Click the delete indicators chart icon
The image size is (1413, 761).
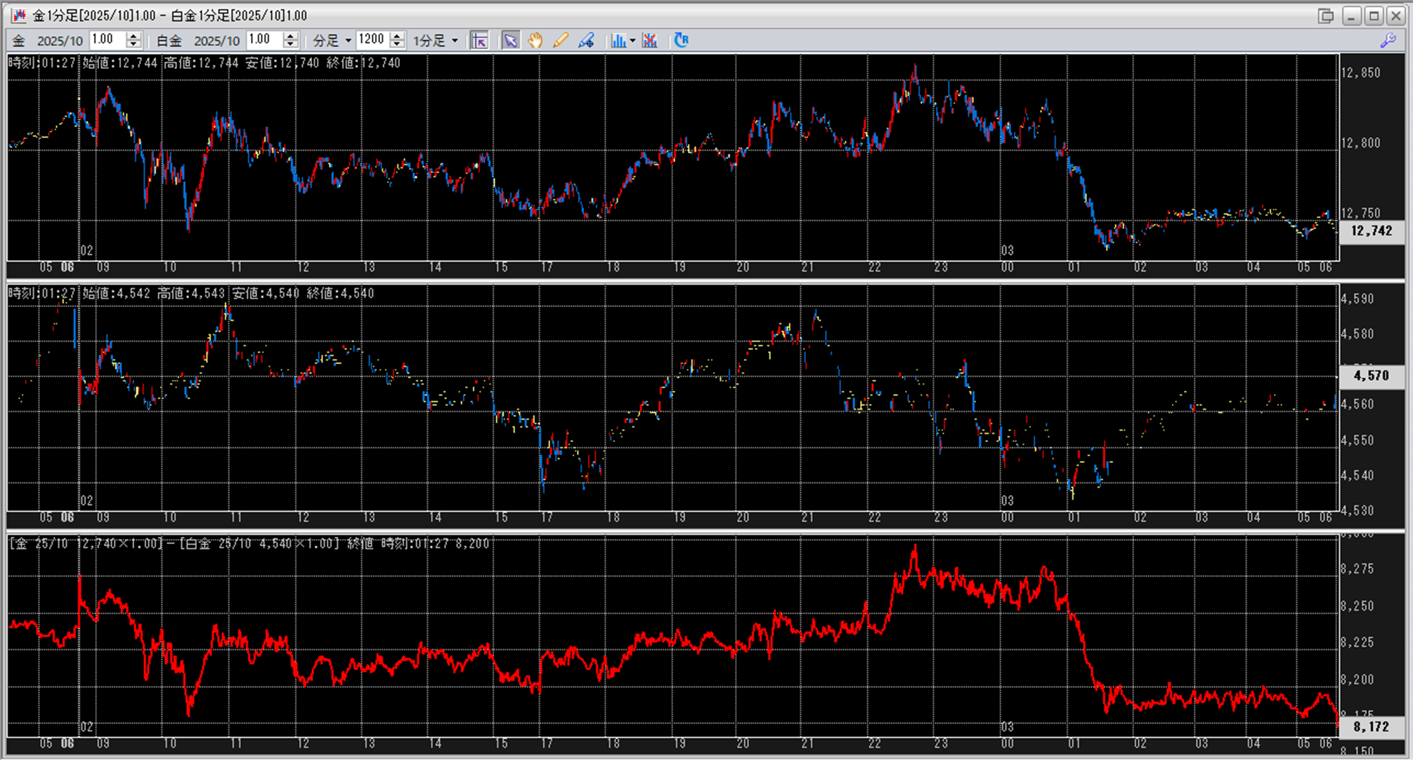[650, 41]
